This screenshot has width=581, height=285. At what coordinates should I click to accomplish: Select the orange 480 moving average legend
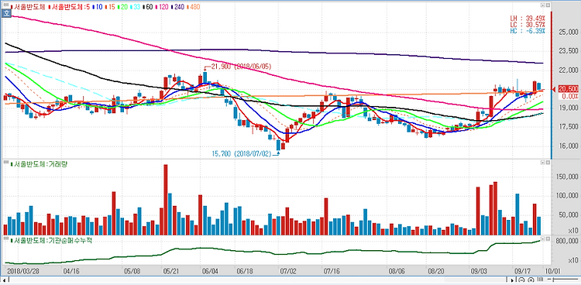pos(194,7)
